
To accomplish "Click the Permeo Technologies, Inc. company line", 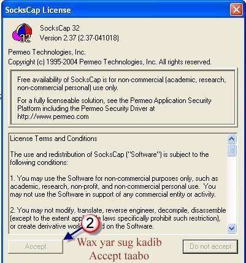I will pyautogui.click(x=47, y=52).
